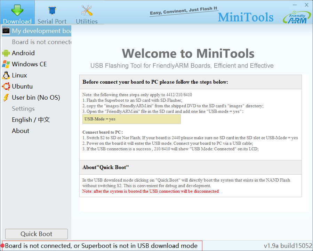Open the Settings sidebar entry
The width and height of the screenshot is (313, 251).
(23, 108)
